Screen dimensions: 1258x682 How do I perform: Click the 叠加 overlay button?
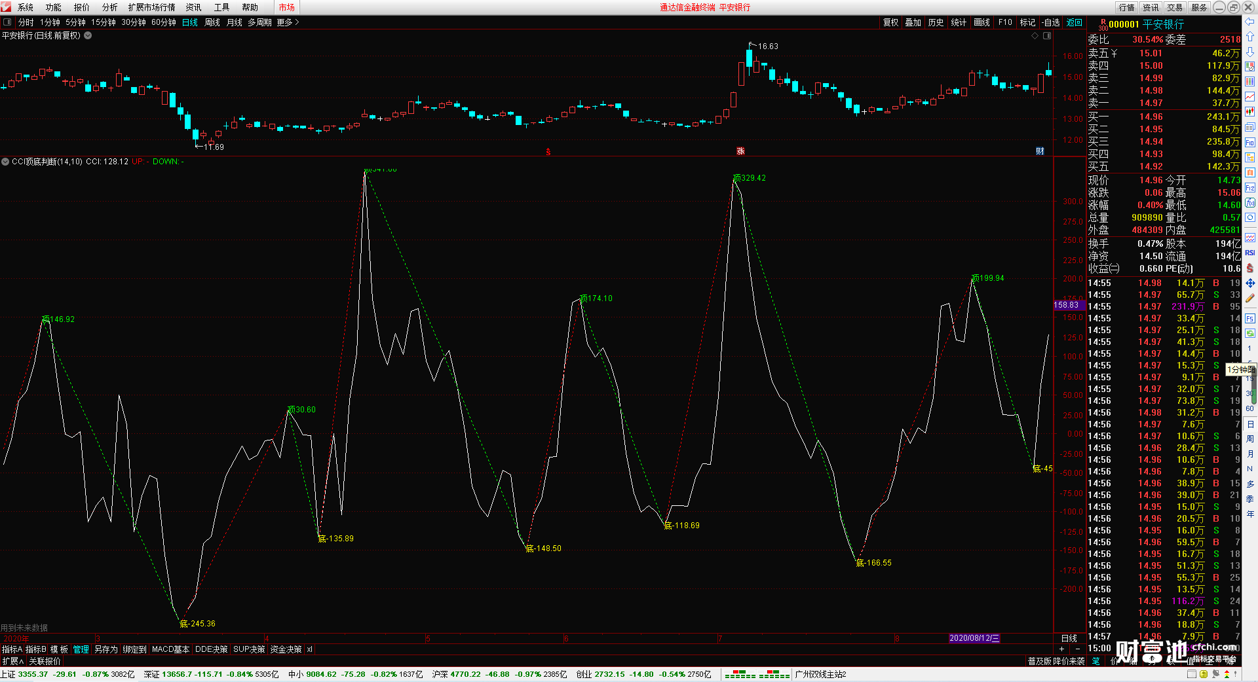pyautogui.click(x=913, y=22)
